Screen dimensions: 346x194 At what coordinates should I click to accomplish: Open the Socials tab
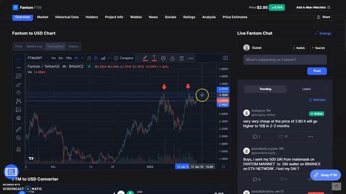tap(170, 17)
